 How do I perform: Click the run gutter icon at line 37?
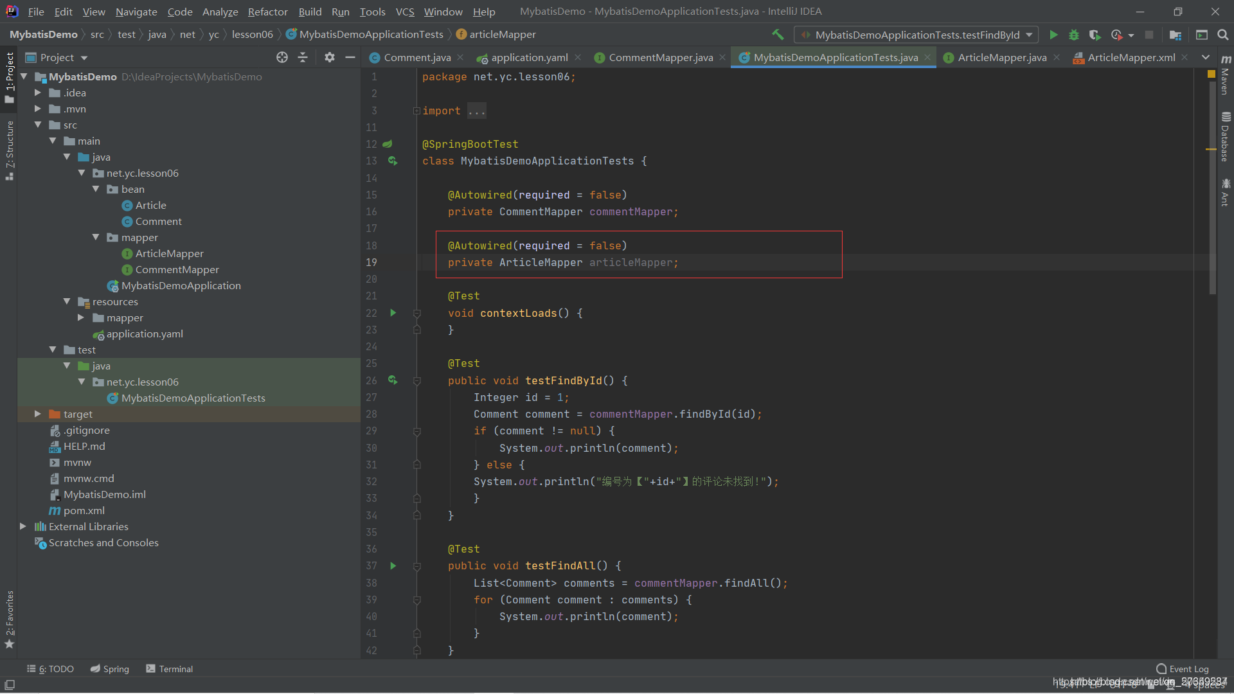(393, 565)
